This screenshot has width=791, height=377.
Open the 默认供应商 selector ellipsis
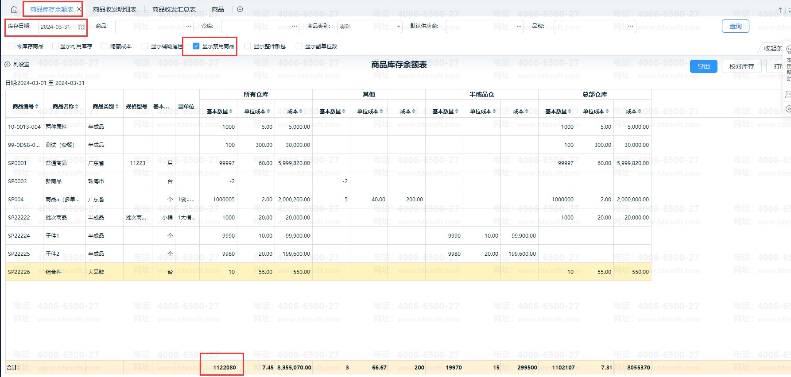tap(519, 27)
